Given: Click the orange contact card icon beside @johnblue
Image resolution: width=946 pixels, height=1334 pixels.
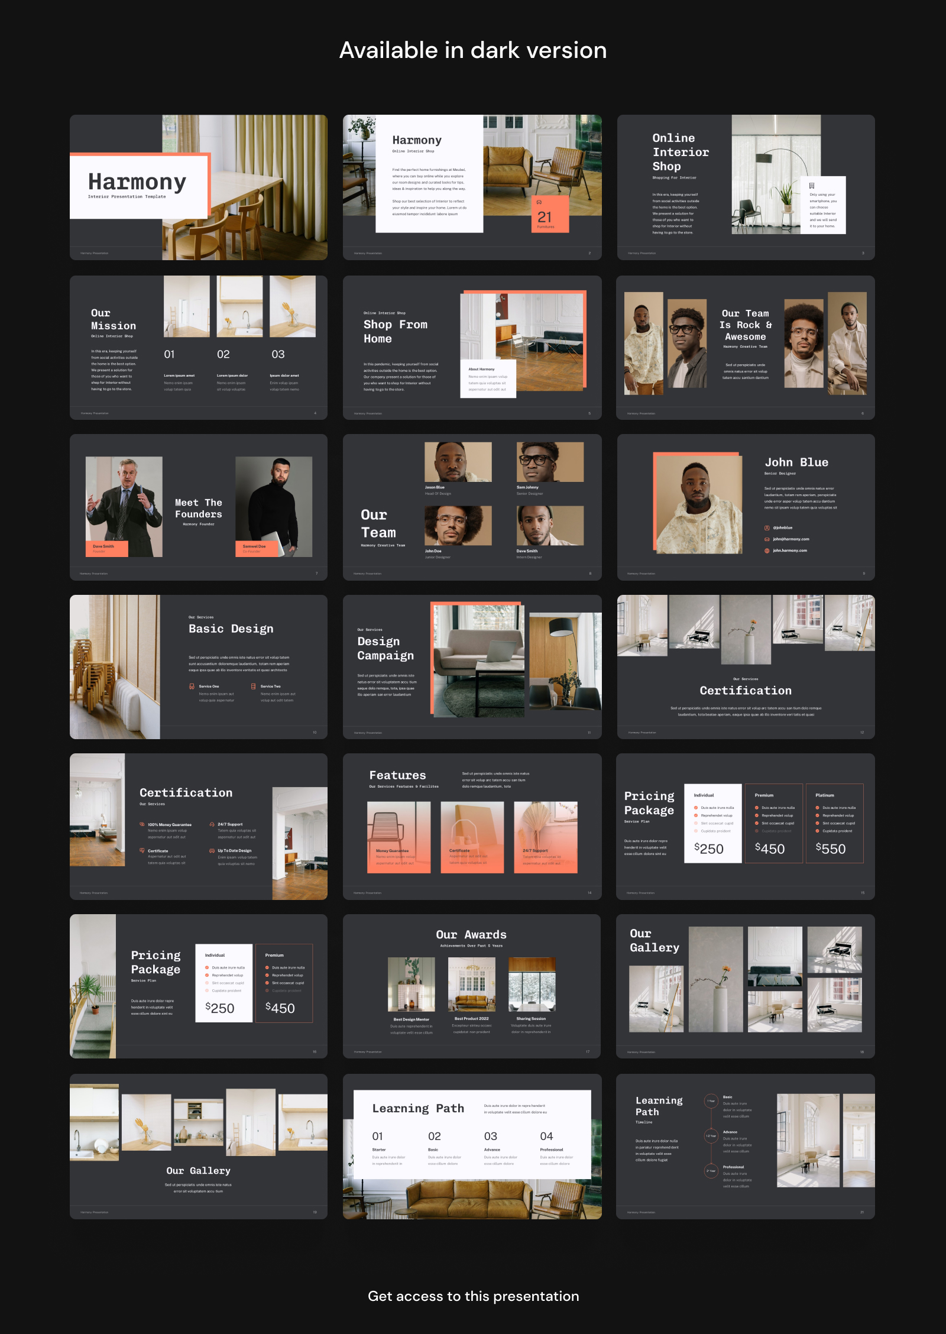Looking at the screenshot, I should pos(767,528).
